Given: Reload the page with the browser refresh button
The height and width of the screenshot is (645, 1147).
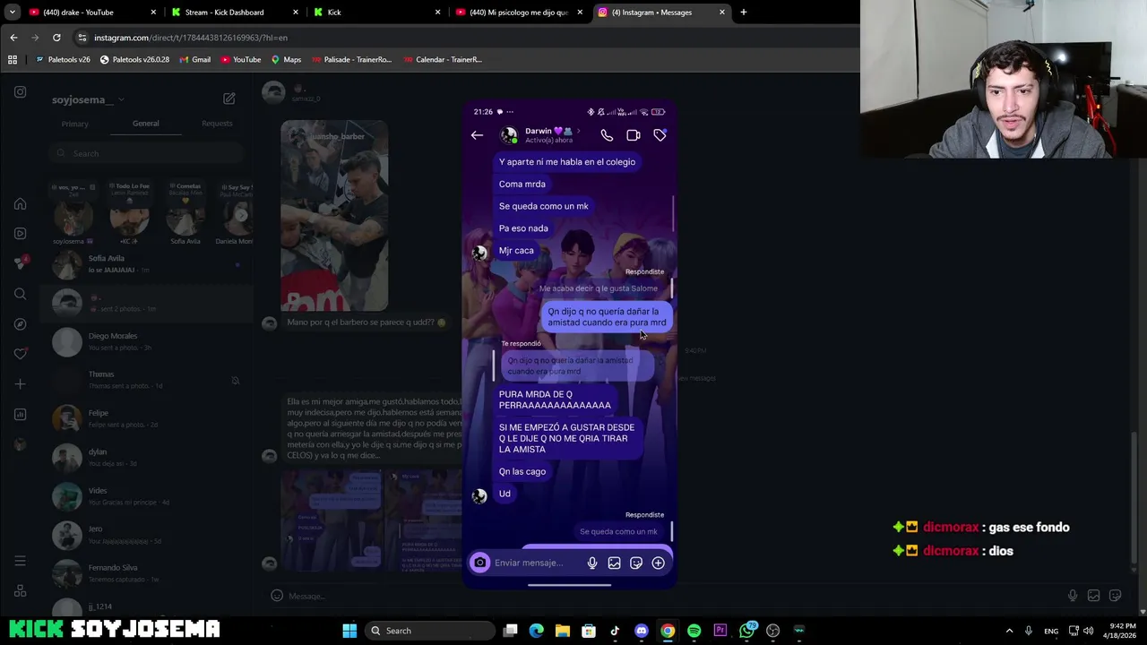Looking at the screenshot, I should click(56, 38).
